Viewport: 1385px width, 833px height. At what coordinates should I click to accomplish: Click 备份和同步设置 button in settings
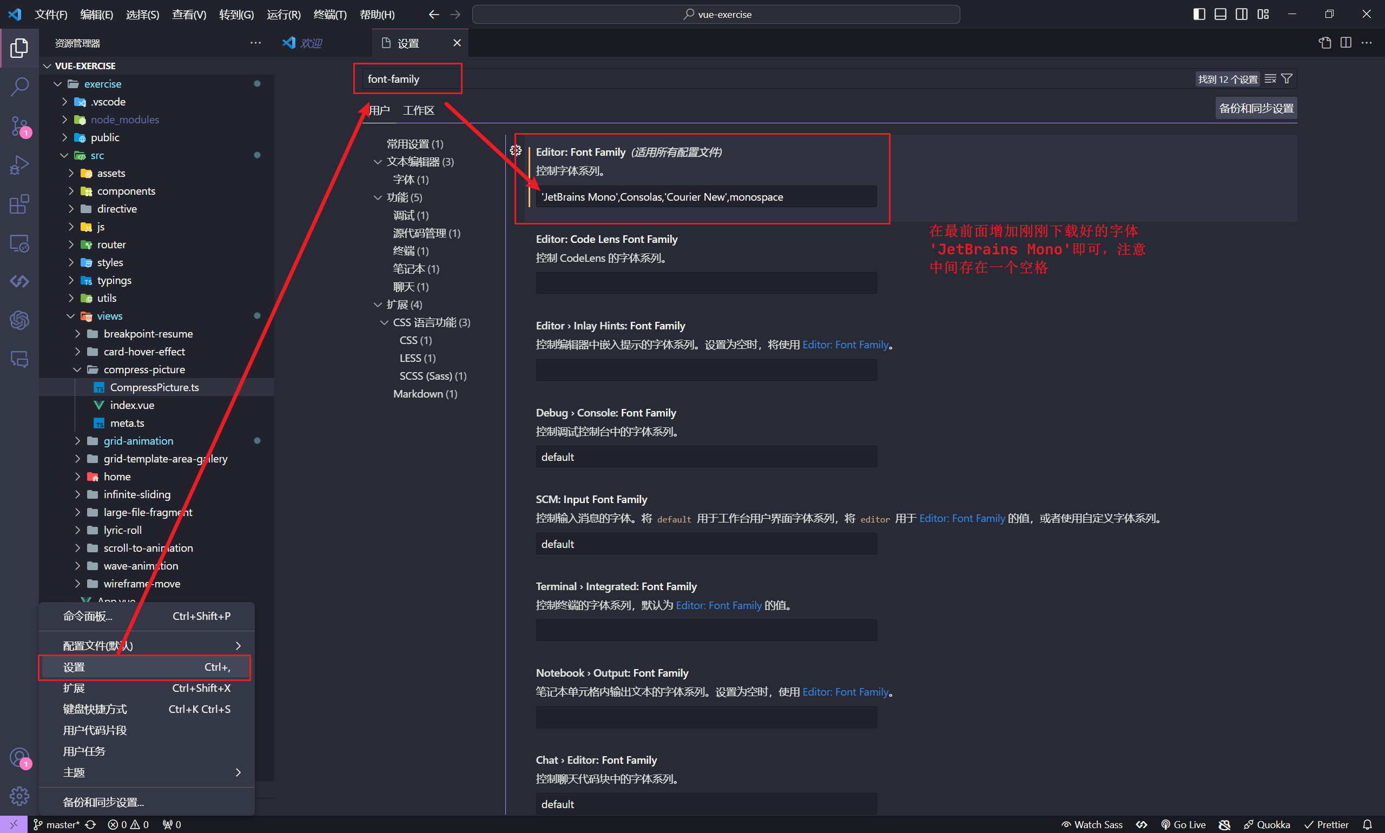[x=1256, y=108]
